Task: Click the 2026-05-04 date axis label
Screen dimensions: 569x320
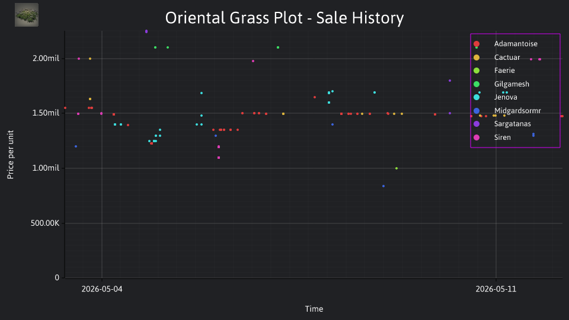Action: (x=102, y=289)
